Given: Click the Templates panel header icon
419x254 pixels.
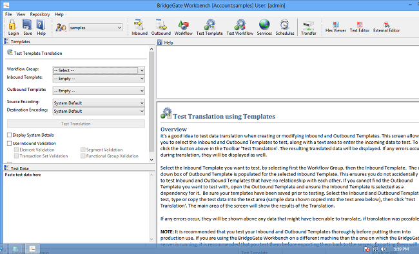Looking at the screenshot, I should point(6,41).
